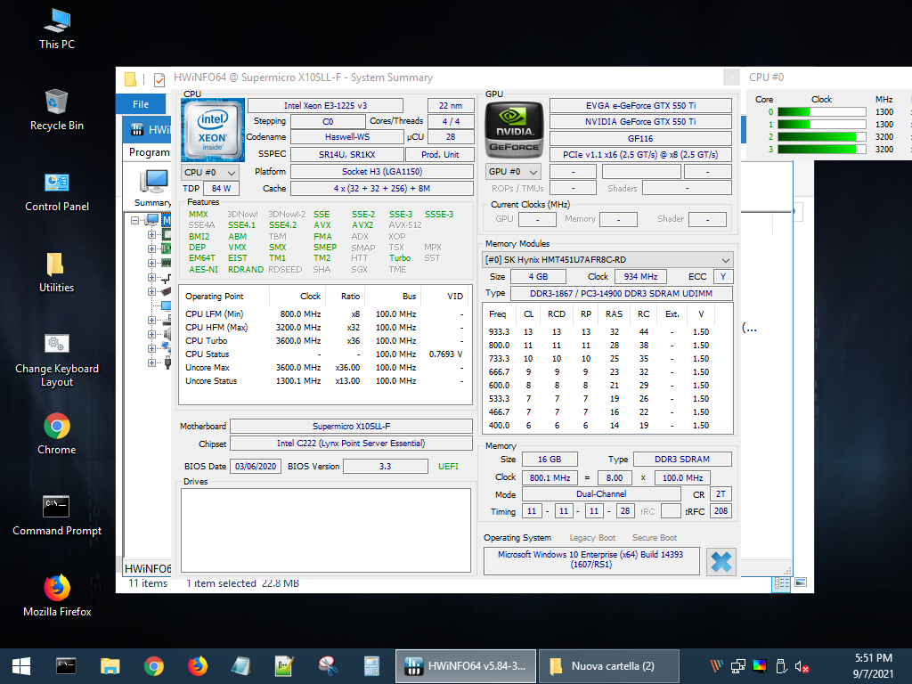Switch Explorer to the details view icon
This screenshot has height=684, width=912.
(x=781, y=583)
